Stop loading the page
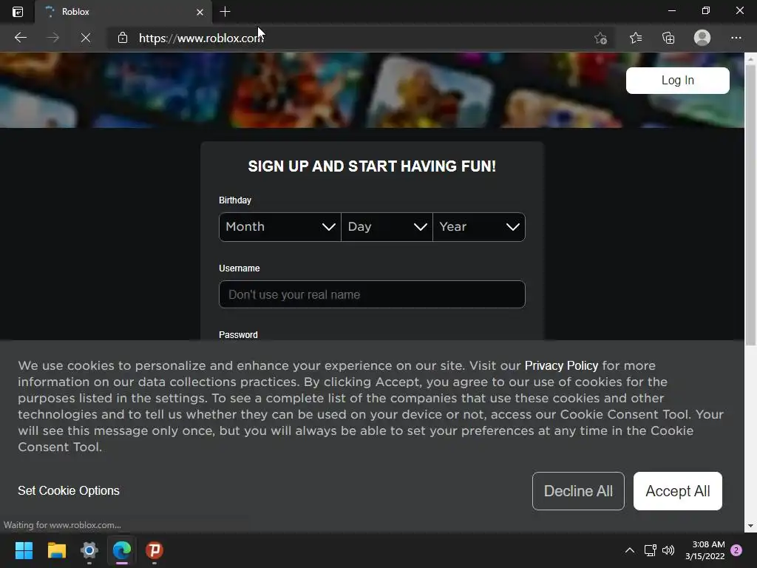Screen dimensions: 757x568 (86, 38)
